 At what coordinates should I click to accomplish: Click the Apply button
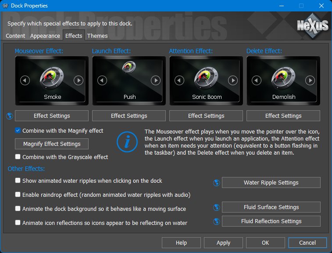[x=223, y=242]
